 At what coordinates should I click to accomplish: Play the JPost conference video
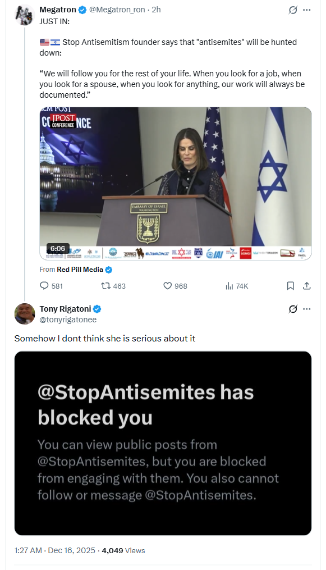[175, 184]
